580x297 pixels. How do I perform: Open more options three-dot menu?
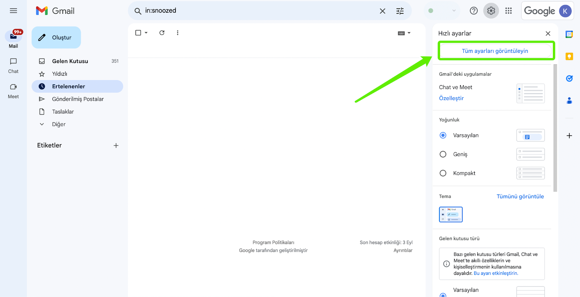[x=178, y=33]
